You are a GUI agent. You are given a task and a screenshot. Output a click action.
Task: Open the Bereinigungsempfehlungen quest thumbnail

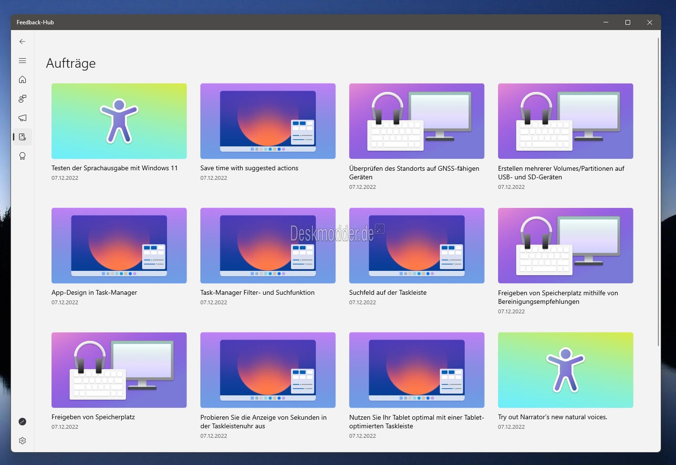click(565, 246)
